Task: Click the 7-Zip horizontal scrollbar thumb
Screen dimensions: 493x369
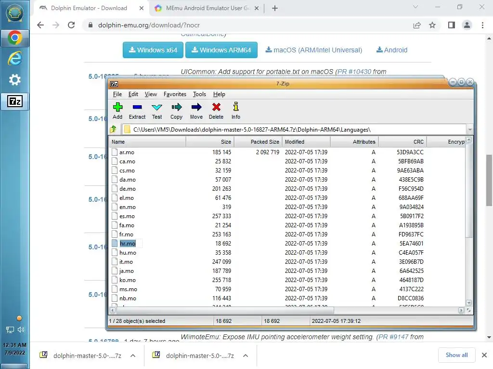Action: pyautogui.click(x=225, y=310)
